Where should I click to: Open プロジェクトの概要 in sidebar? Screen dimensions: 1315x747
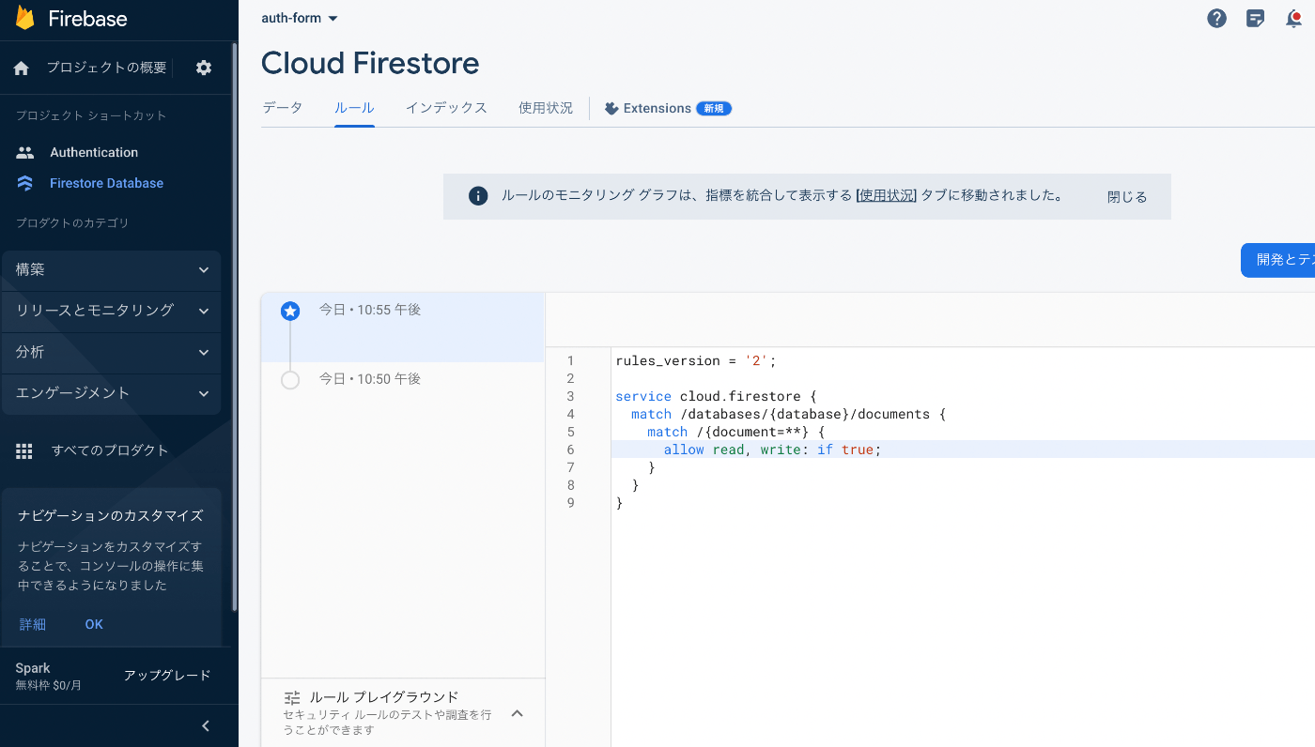pyautogui.click(x=106, y=68)
